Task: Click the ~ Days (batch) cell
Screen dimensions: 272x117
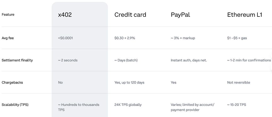Action: [x=126, y=60]
